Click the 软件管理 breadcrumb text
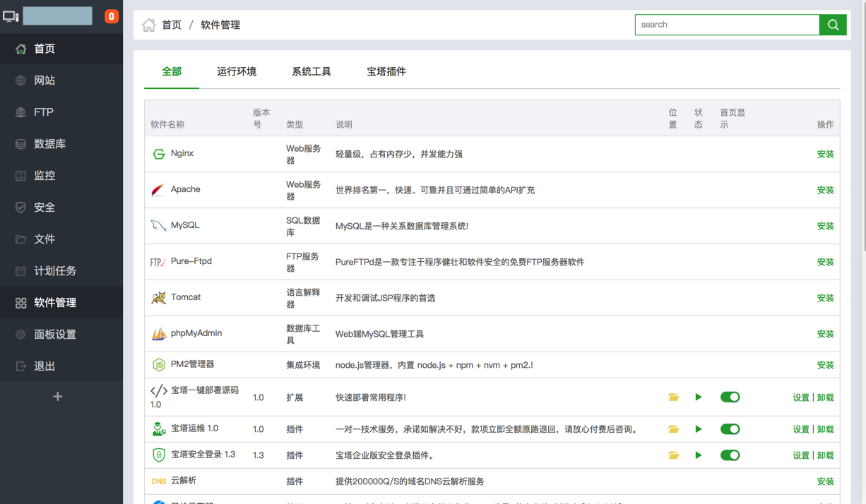This screenshot has height=504, width=866. 220,25
